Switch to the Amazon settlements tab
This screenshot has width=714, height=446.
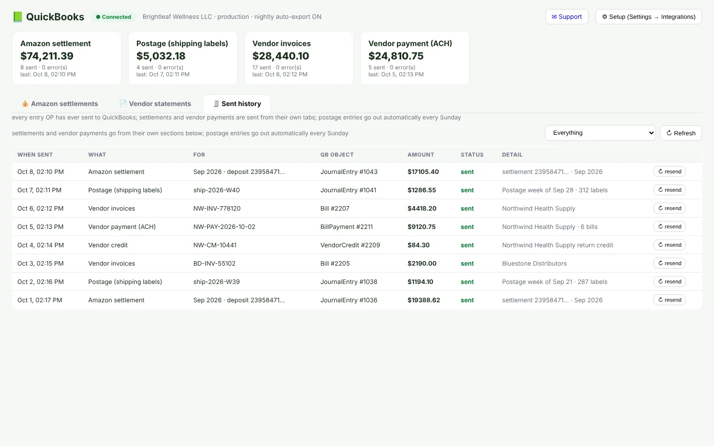[x=59, y=104]
